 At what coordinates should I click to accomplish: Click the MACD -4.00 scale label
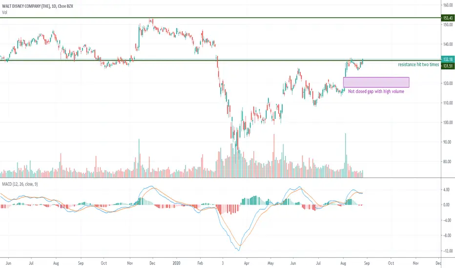click(446, 220)
